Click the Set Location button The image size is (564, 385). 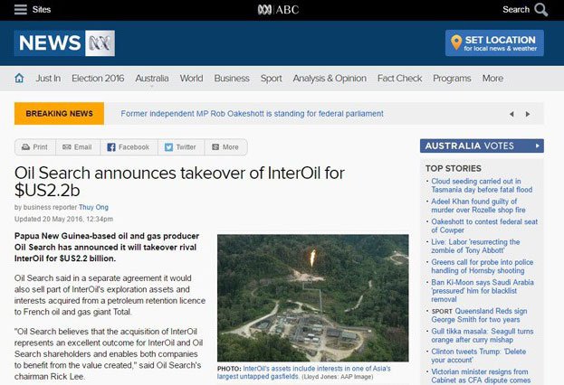point(494,43)
